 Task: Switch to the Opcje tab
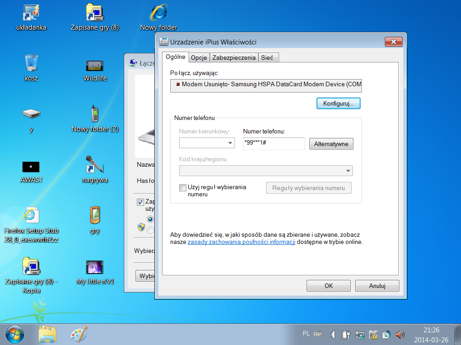[199, 57]
